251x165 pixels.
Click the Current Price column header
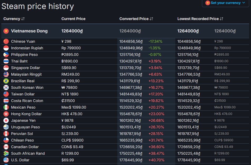click(x=73, y=19)
